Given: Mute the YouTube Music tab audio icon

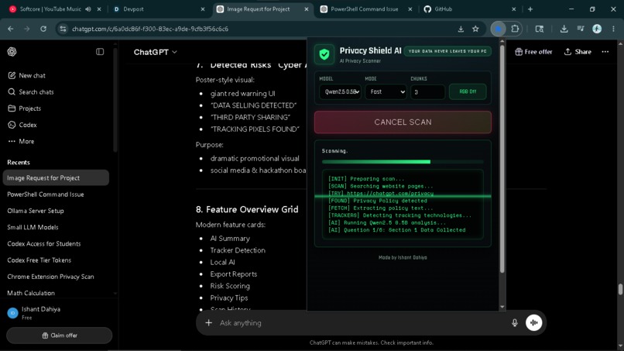Looking at the screenshot, I should point(88,9).
